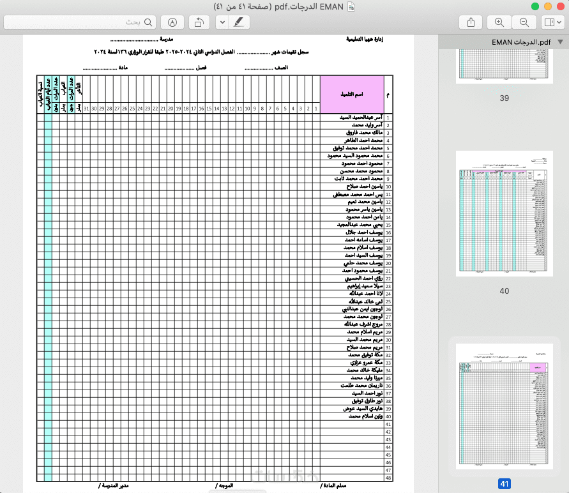Screen dimensions: 569x493
Task: Show the Markup toolbar circle pen icon
Action: tap(172, 22)
